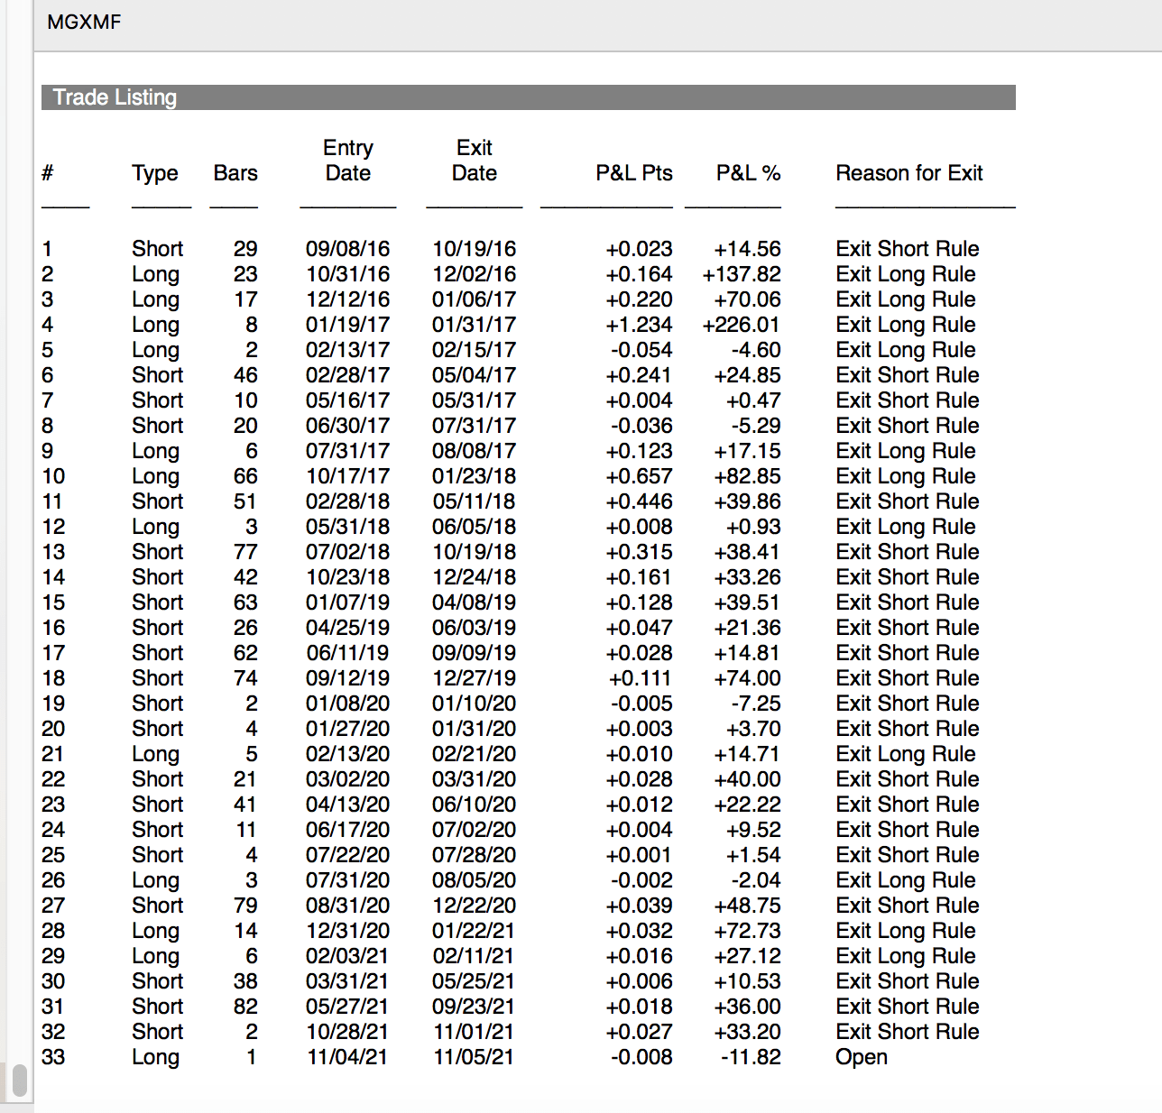Select entry date "05/27/21"
The width and height of the screenshot is (1162, 1113).
click(x=348, y=1007)
